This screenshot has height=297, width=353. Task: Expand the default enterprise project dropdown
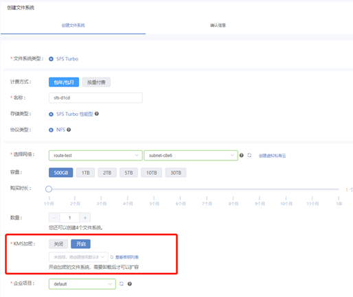pyautogui.click(x=82, y=284)
